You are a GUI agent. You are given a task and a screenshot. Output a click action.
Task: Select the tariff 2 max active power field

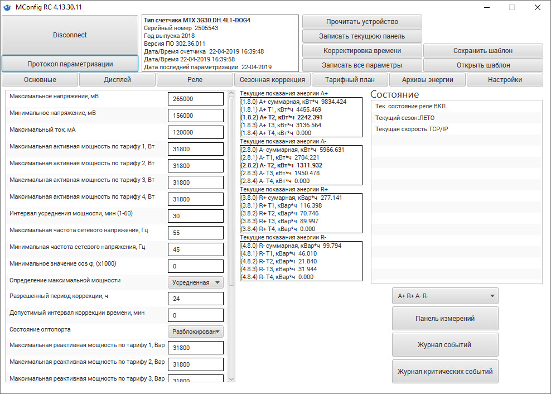pos(196,166)
